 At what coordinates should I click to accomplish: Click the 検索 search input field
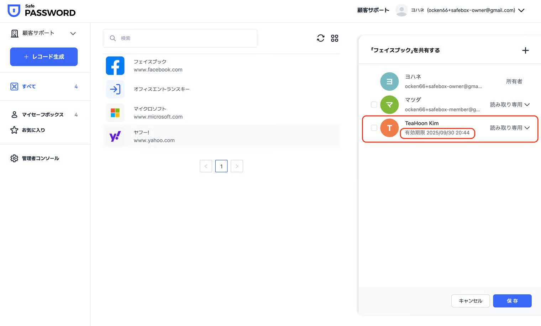coord(185,38)
